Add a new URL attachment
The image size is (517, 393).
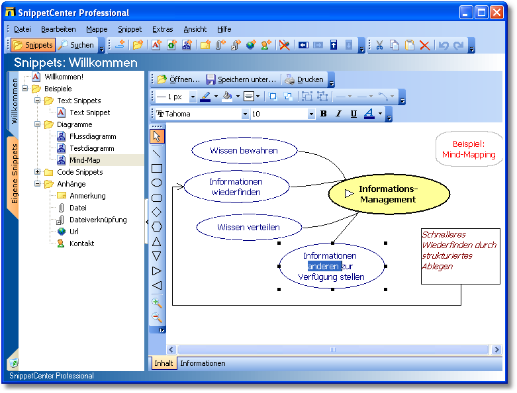[x=251, y=45]
